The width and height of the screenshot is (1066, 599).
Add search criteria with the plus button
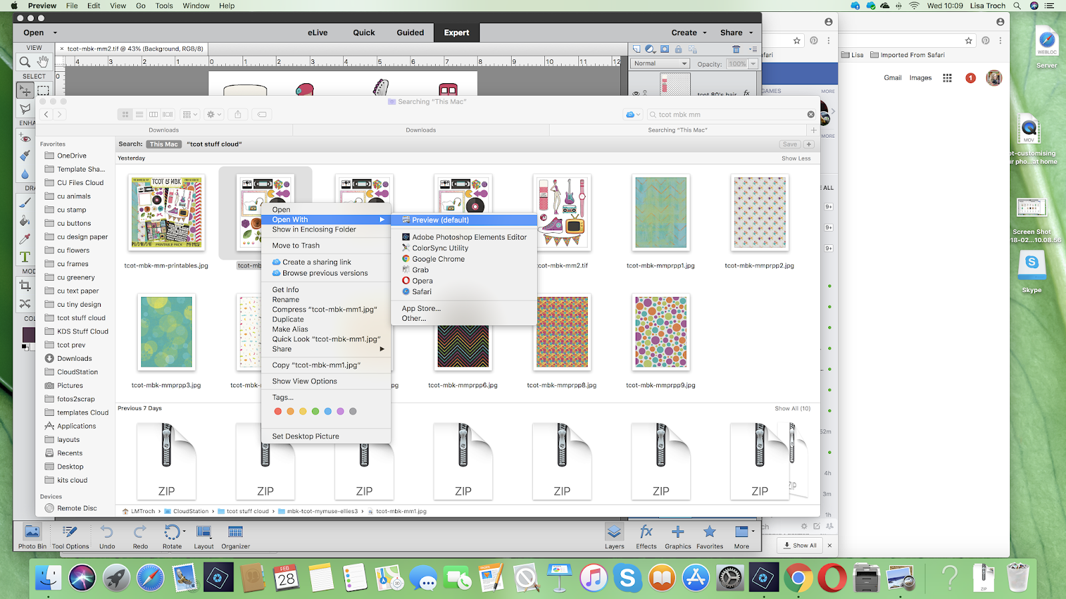[809, 144]
